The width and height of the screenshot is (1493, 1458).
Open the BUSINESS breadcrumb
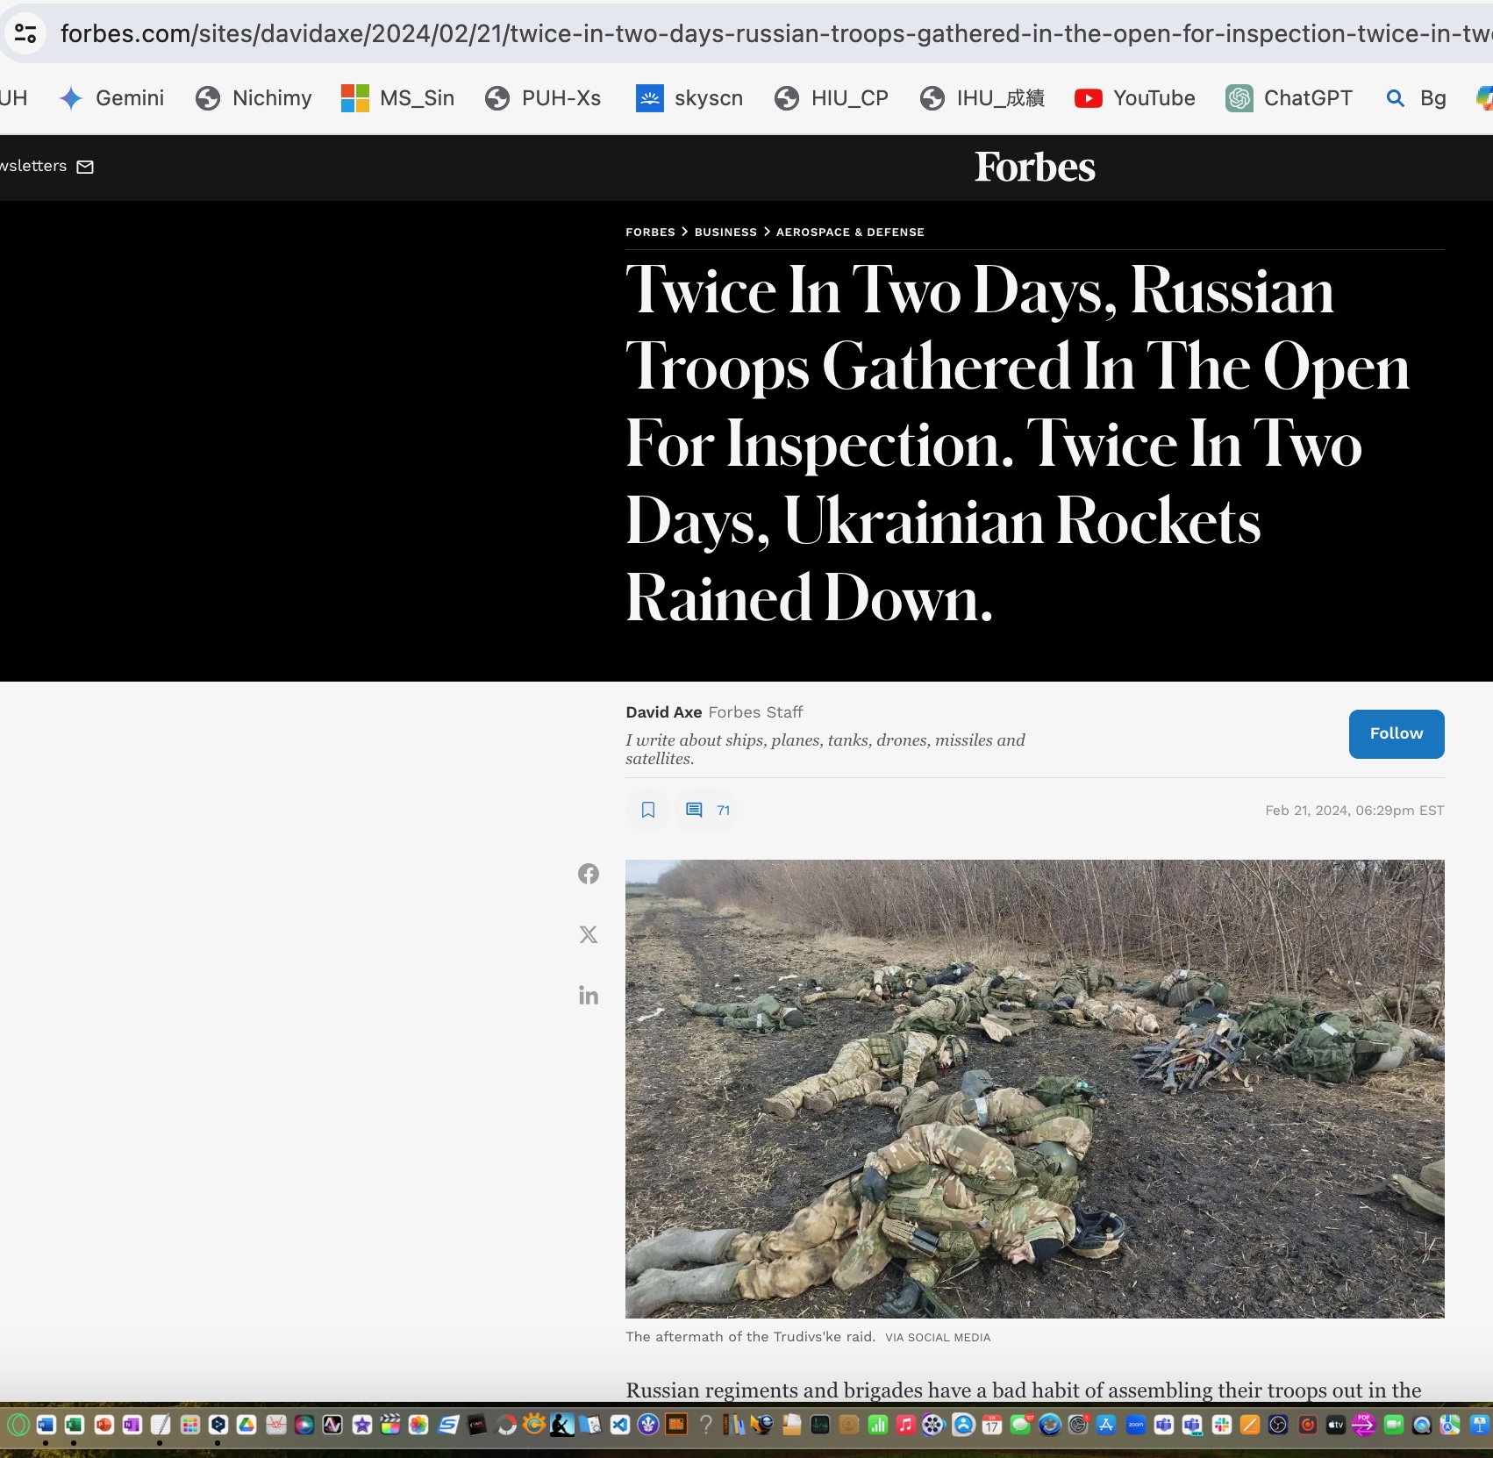pos(725,232)
